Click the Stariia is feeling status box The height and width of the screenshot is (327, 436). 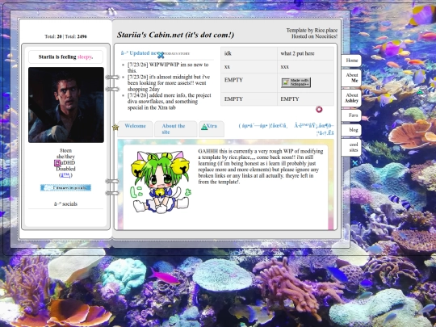tap(66, 57)
